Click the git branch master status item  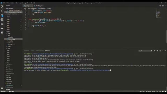pos(3,91)
